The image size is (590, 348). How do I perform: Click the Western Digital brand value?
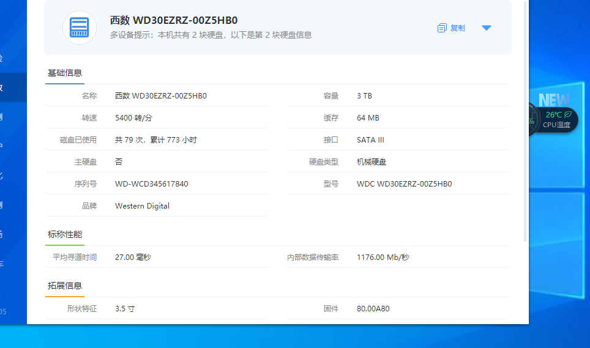pos(142,206)
